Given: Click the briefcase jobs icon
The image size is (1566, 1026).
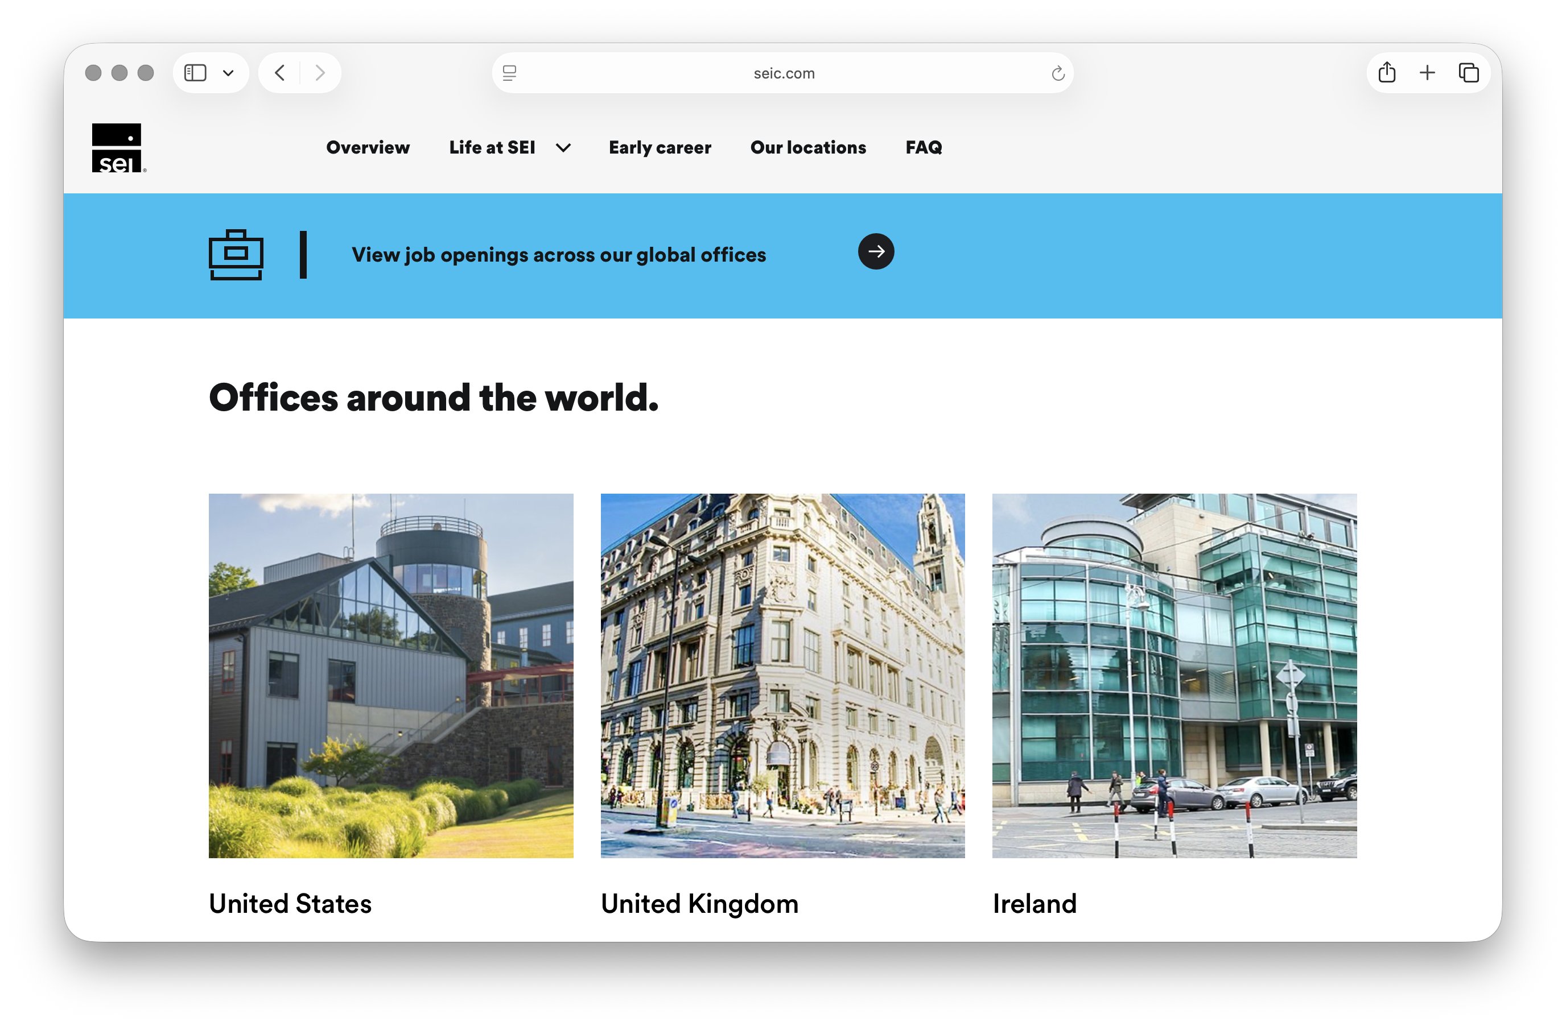Looking at the screenshot, I should point(236,255).
